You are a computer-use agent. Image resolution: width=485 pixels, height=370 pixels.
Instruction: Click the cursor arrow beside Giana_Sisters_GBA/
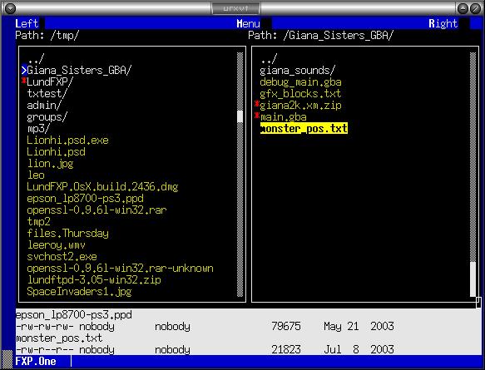click(24, 70)
